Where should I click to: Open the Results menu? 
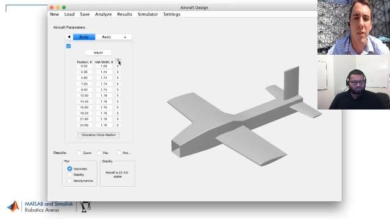point(124,15)
